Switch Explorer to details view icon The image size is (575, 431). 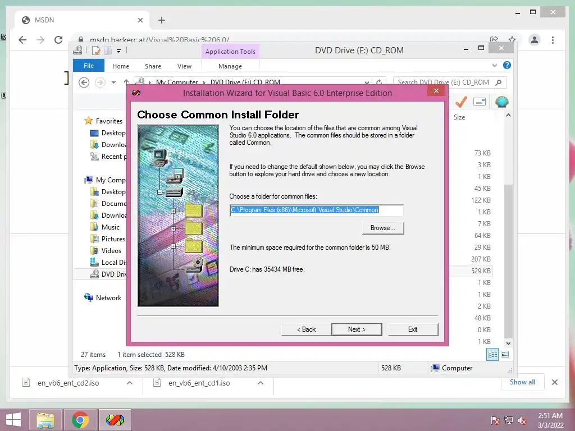coord(492,354)
